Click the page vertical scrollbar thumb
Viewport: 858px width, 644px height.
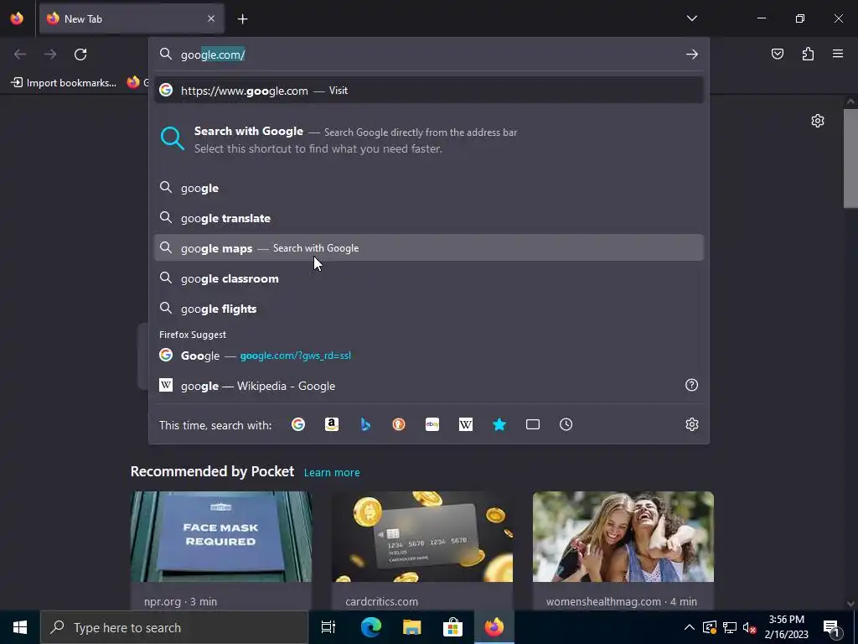pos(850,158)
